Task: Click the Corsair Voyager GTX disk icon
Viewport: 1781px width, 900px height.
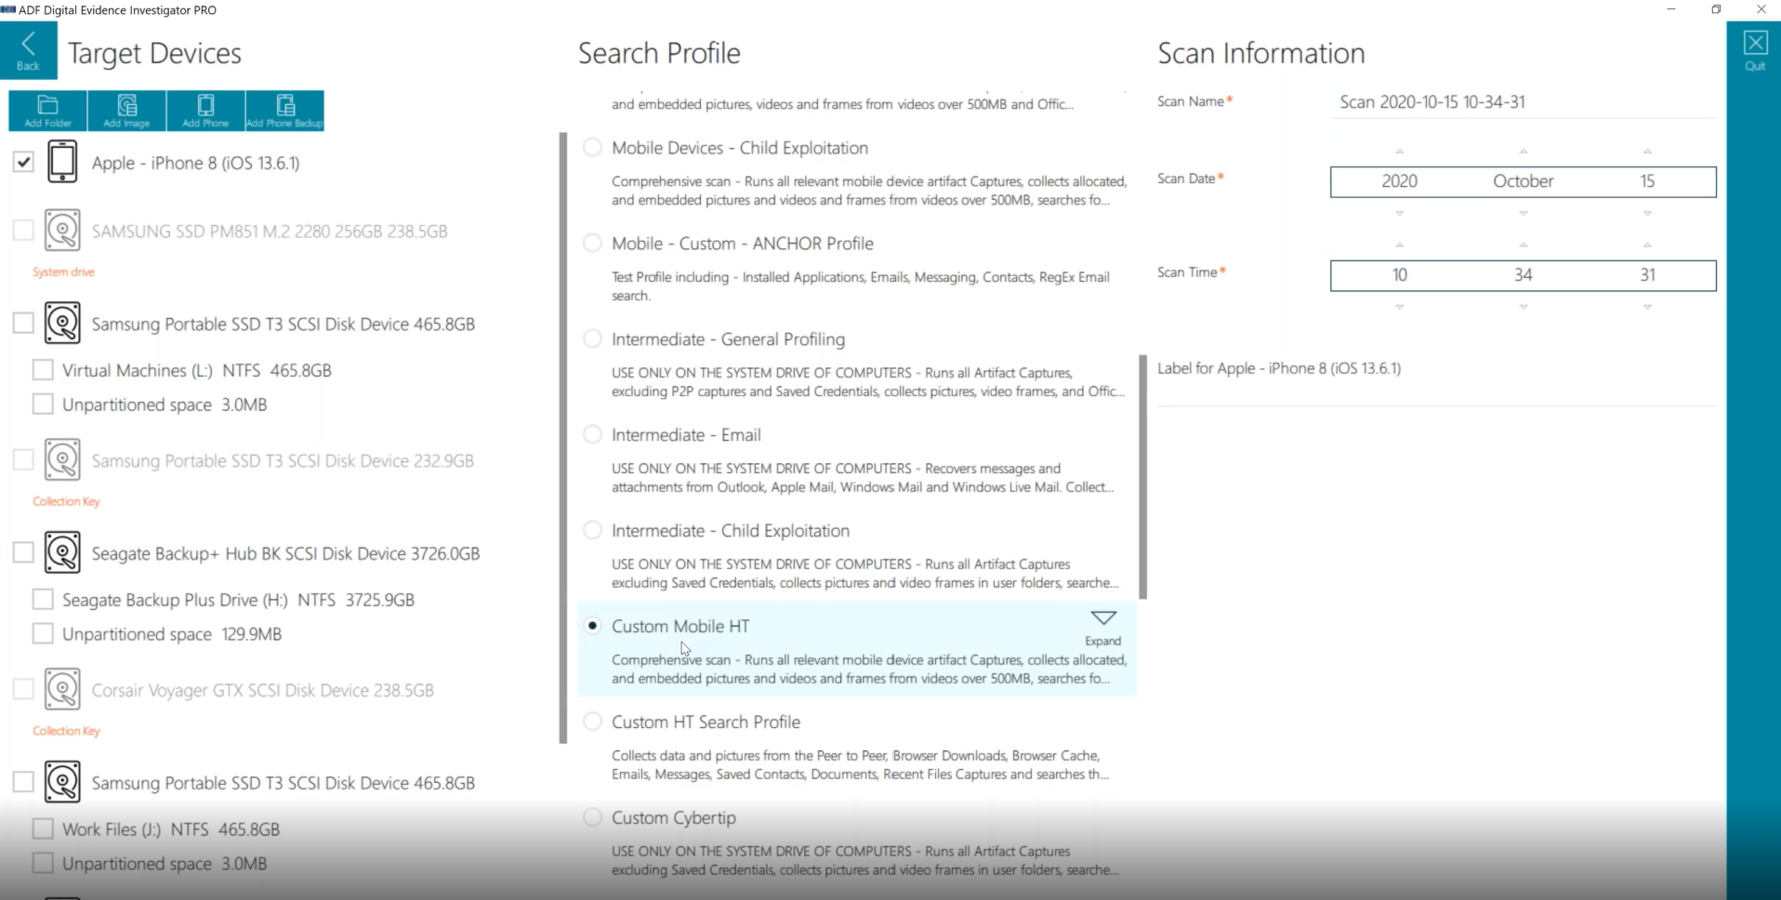Action: [62, 690]
